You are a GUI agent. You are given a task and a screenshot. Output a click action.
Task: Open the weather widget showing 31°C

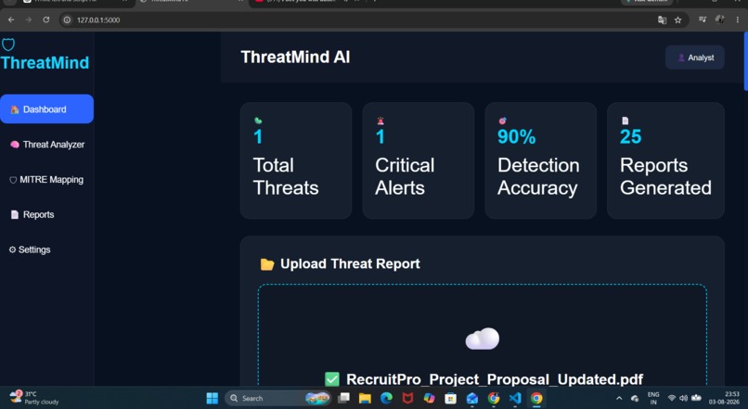click(33, 398)
